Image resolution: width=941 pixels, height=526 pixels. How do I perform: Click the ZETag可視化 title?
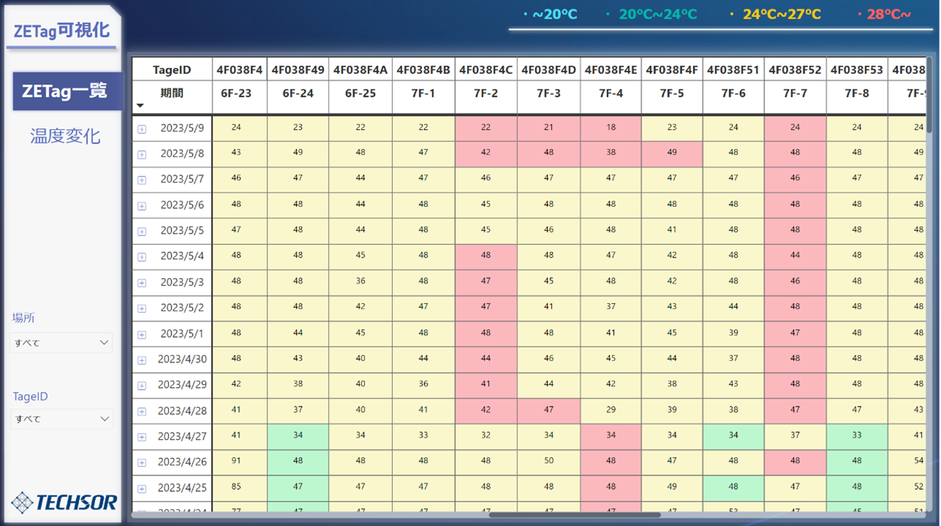click(61, 30)
